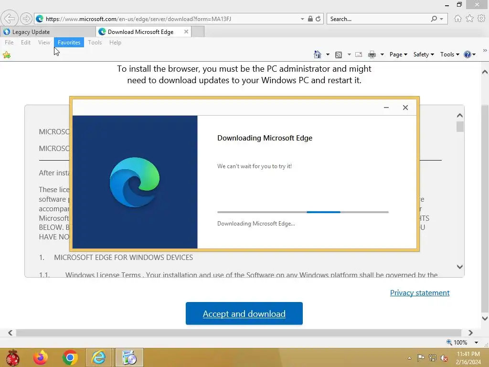Close the Edge installer dialog
Image resolution: width=489 pixels, height=367 pixels.
pos(405,108)
